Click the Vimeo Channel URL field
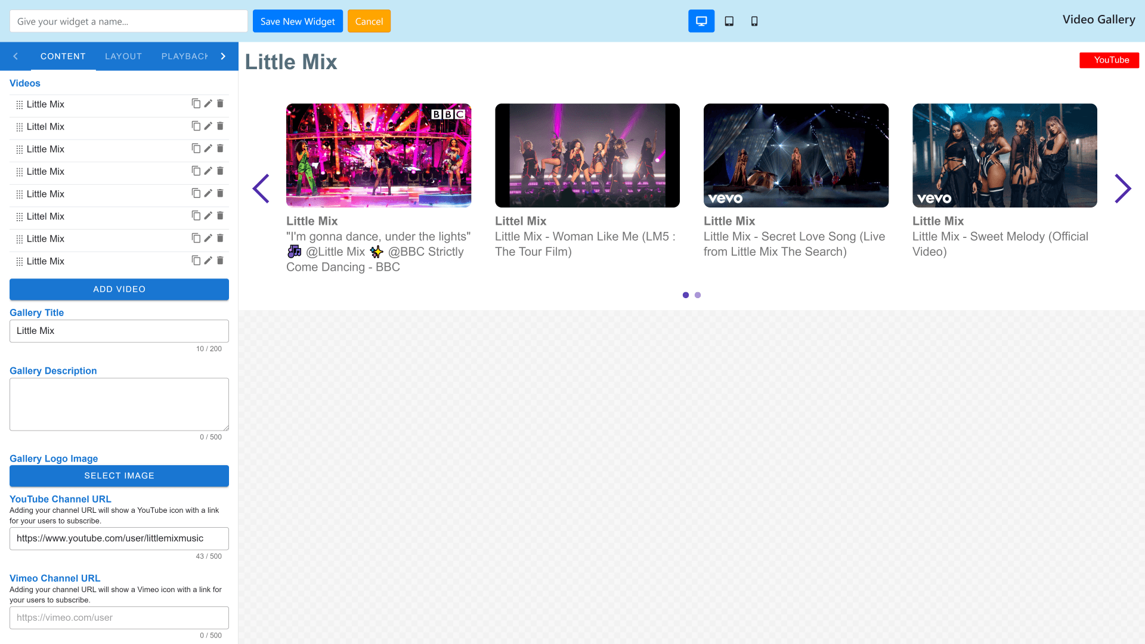 119,618
